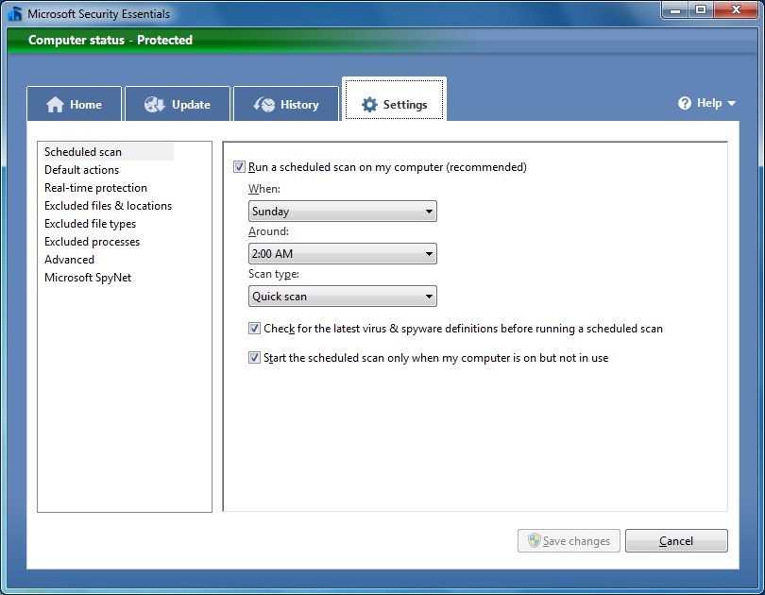This screenshot has width=765, height=595.
Task: Open Advanced settings
Action: 69,260
